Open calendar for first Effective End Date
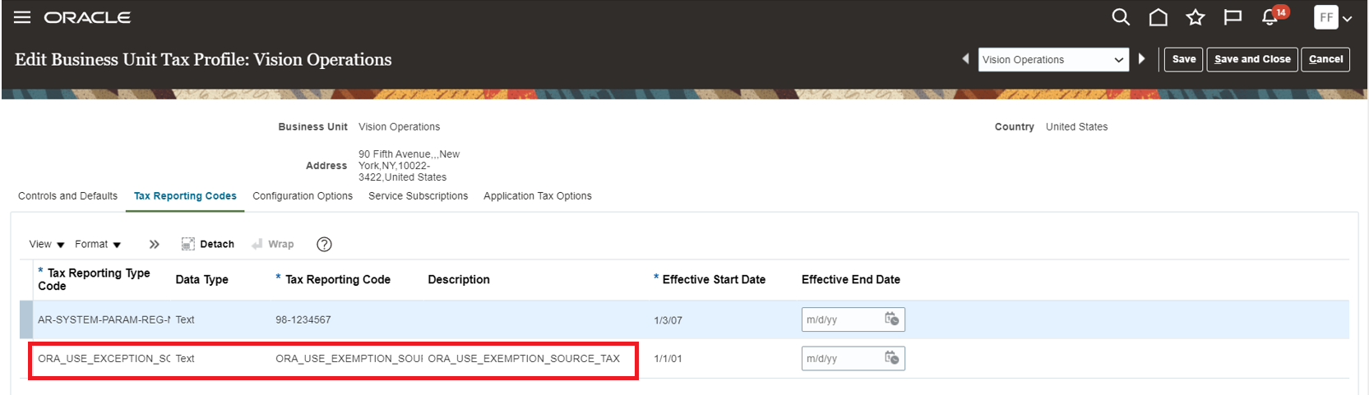The image size is (1369, 395). point(891,319)
